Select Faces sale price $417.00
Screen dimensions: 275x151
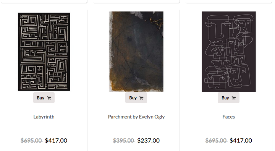click(x=241, y=140)
